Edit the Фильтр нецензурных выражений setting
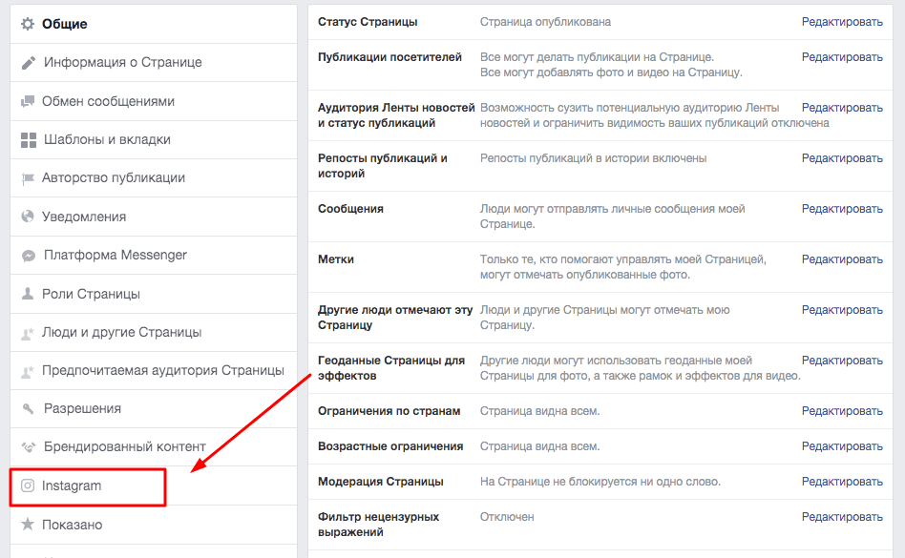 [x=842, y=517]
